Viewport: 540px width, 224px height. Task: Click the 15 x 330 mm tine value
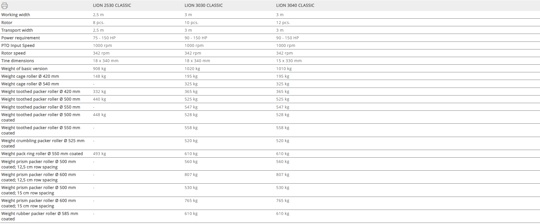click(x=289, y=61)
